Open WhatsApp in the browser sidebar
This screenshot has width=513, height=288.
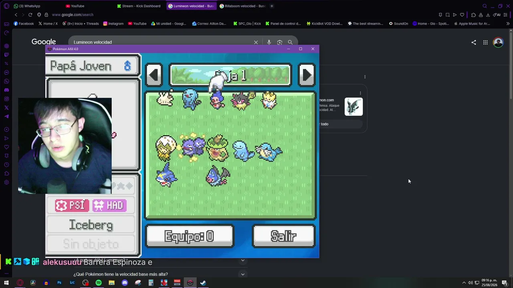pyautogui.click(x=6, y=81)
